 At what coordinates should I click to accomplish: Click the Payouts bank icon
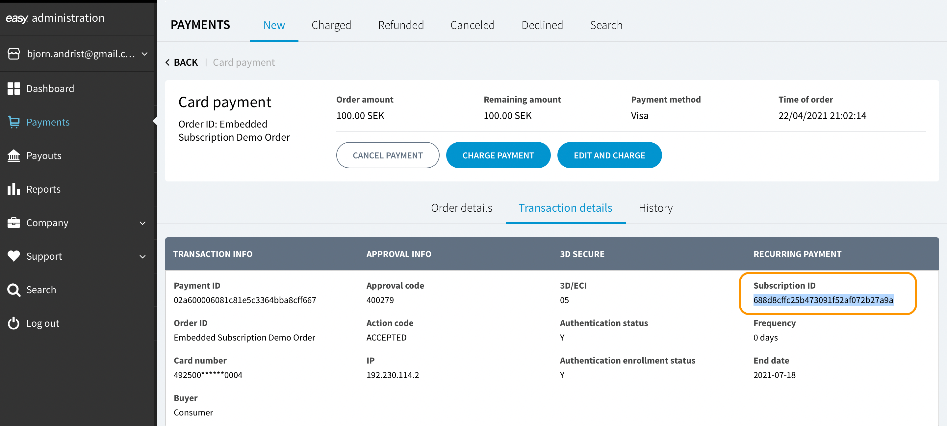coord(13,156)
